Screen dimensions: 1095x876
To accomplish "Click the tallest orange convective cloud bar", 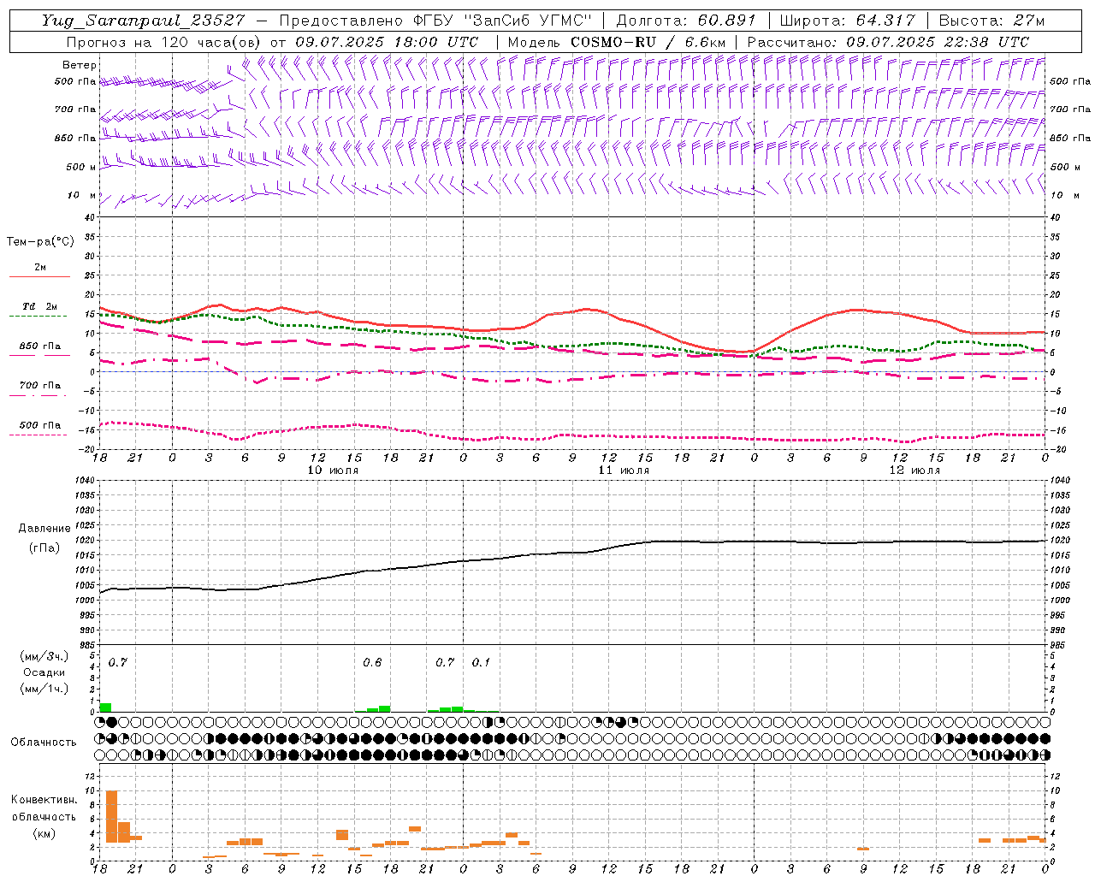I will point(111,816).
